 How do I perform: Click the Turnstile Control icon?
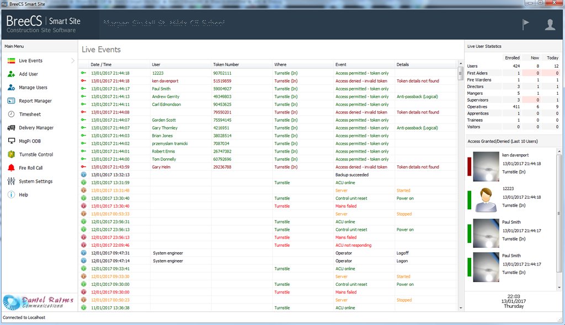click(x=12, y=154)
